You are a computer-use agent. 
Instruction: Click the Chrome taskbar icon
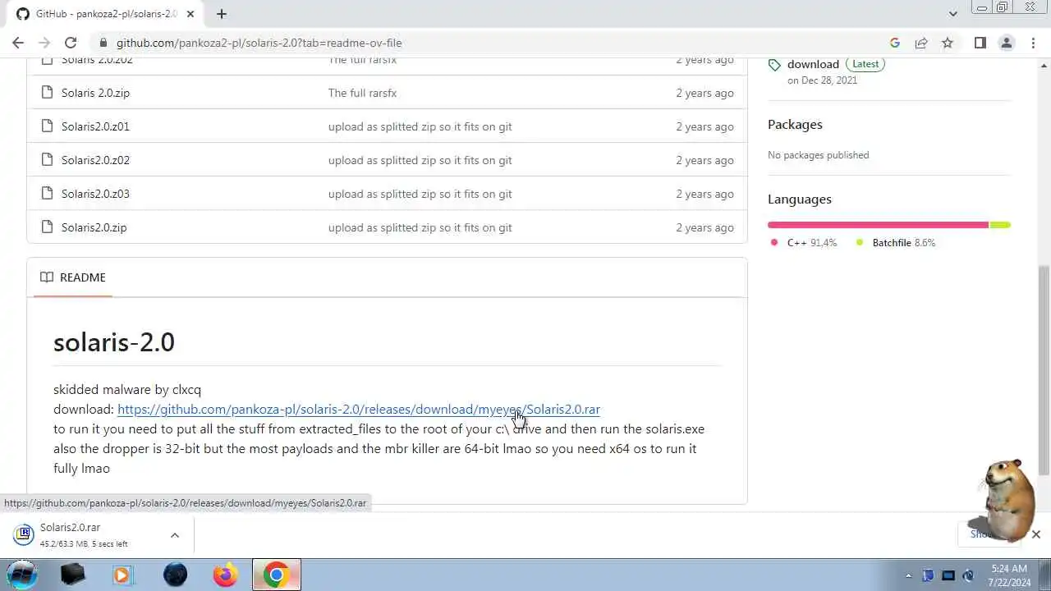click(276, 575)
